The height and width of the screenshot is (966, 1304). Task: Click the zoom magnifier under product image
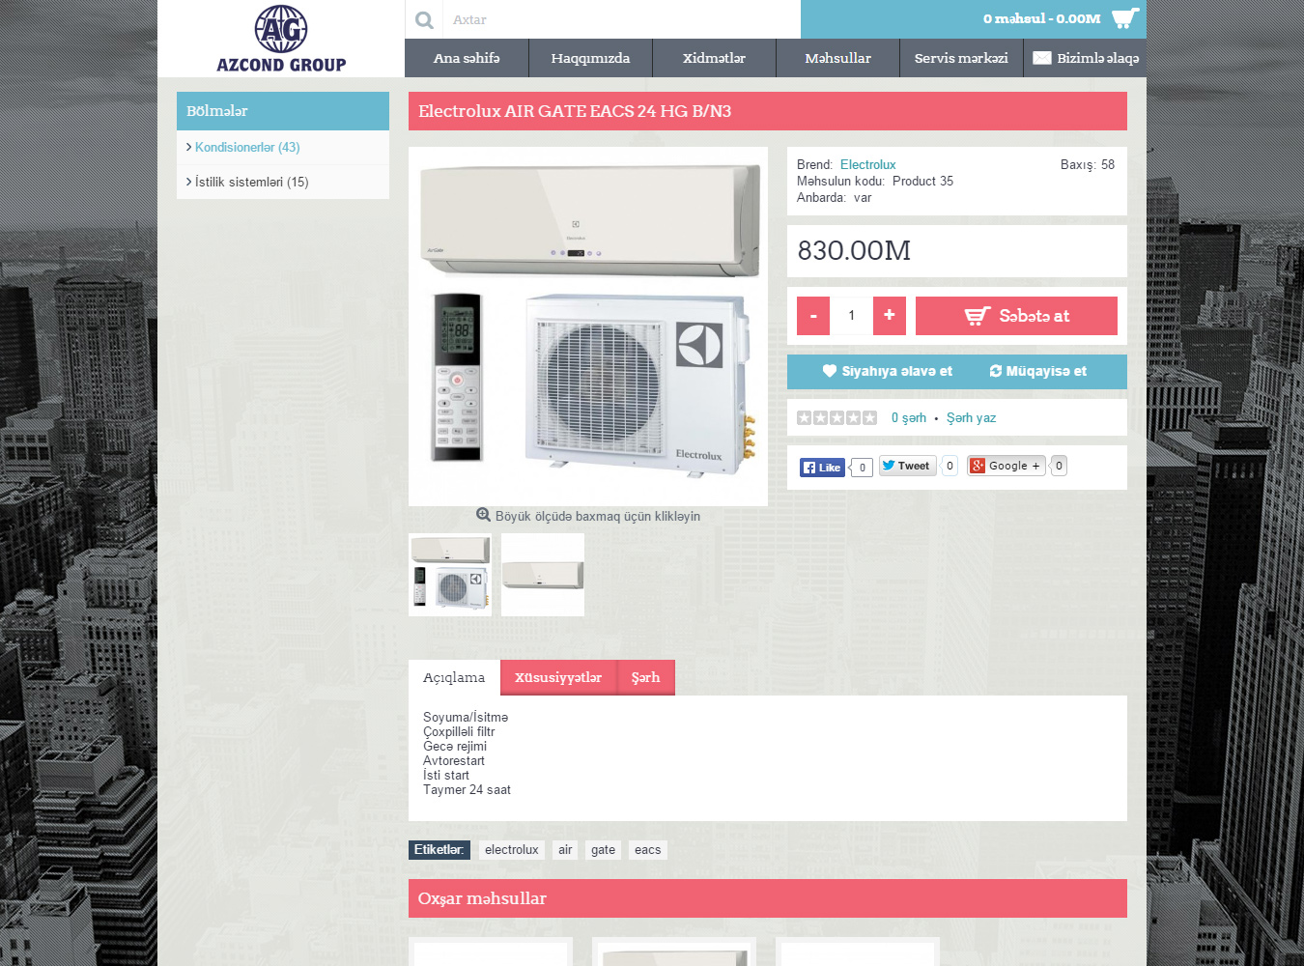coord(483,516)
